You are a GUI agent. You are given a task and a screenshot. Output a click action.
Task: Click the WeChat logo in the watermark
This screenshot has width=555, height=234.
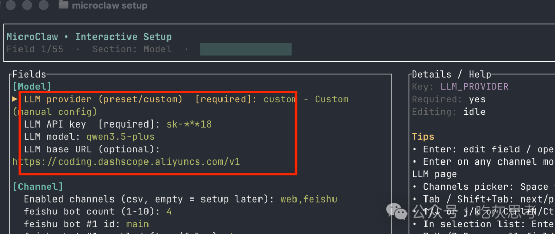click(398, 210)
